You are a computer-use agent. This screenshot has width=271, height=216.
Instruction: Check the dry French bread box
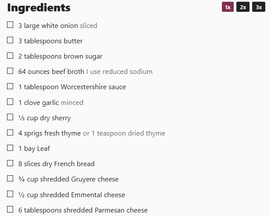point(10,163)
